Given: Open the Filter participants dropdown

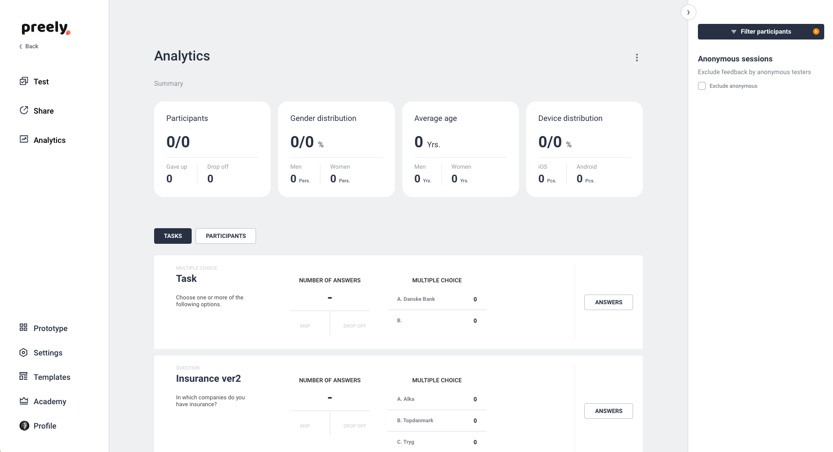Looking at the screenshot, I should tap(761, 31).
